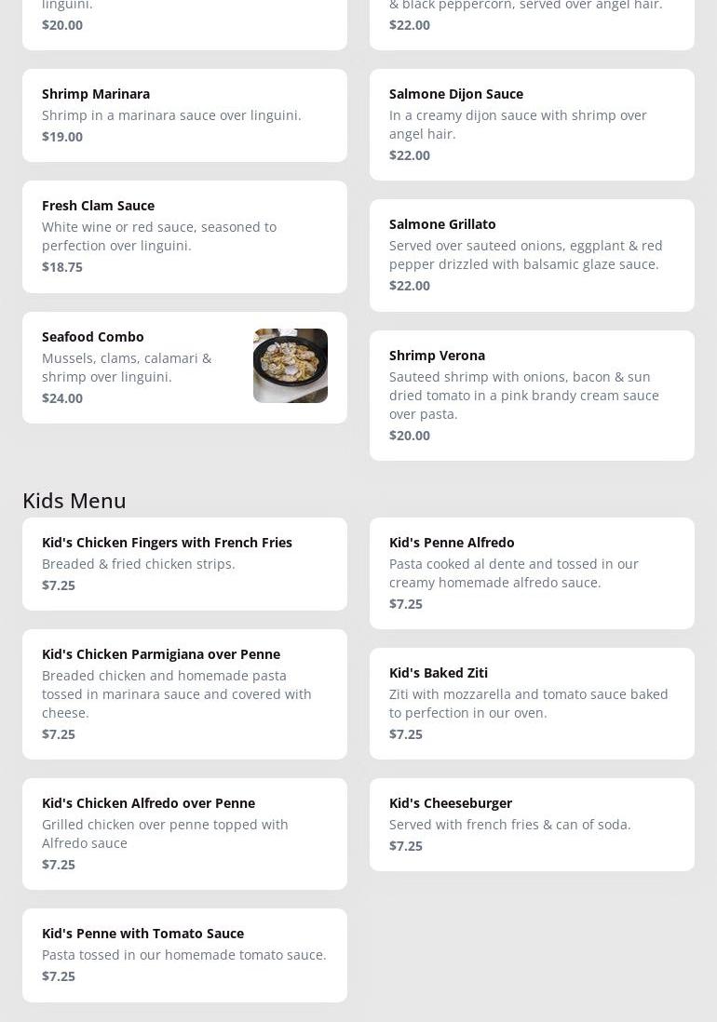717x1022 pixels.
Task: Click the $24.00 Seafood Combo price
Action: [x=62, y=398]
